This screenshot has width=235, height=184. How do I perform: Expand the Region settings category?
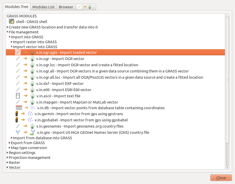pos(7,153)
